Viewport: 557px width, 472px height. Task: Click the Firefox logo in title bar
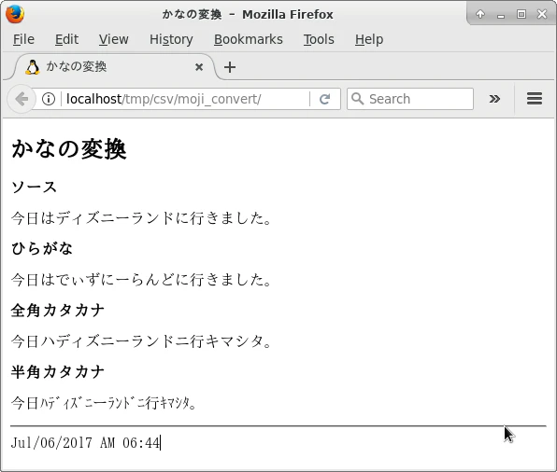(15, 14)
